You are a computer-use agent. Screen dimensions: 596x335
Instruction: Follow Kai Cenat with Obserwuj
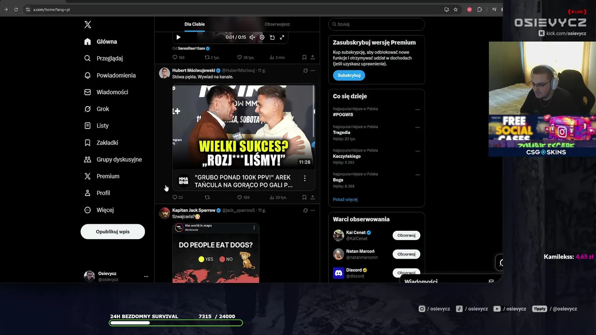406,235
